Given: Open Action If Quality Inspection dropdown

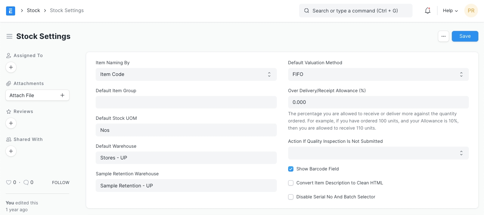Looking at the screenshot, I should 378,153.
